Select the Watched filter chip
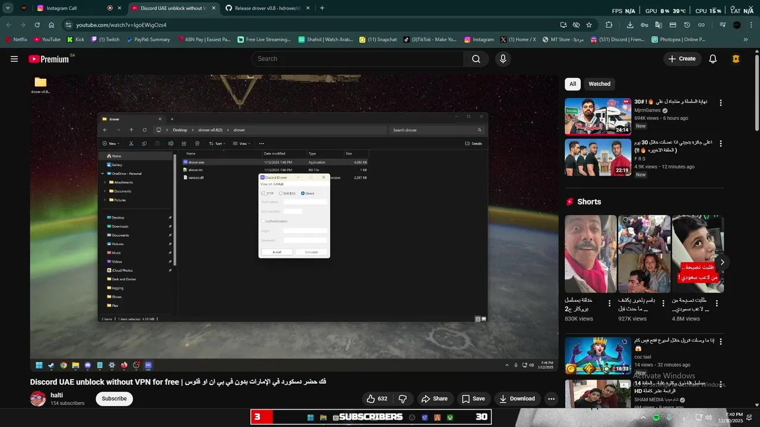 pyautogui.click(x=599, y=84)
